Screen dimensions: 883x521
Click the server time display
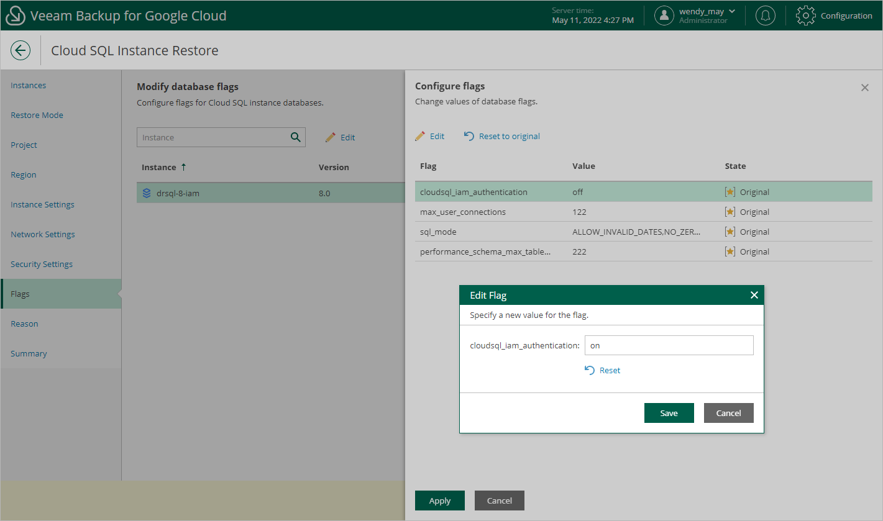pos(593,16)
